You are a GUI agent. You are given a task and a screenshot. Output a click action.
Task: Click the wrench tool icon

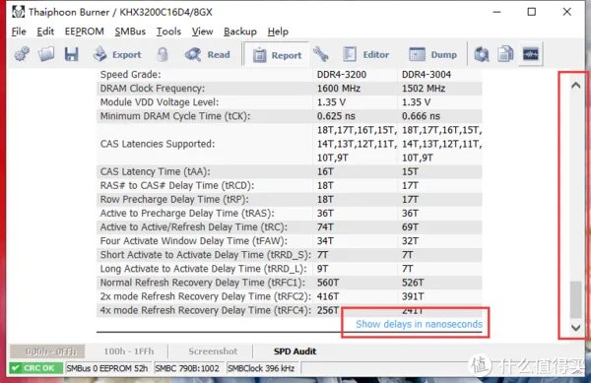tap(321, 54)
